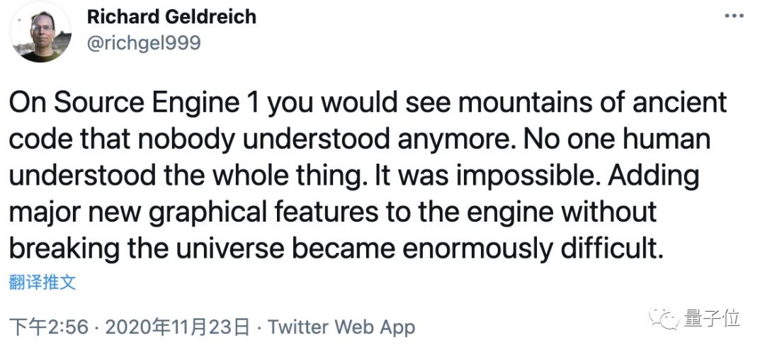Click the 2020年11月23日 date text
This screenshot has width=765, height=352.
point(178,327)
